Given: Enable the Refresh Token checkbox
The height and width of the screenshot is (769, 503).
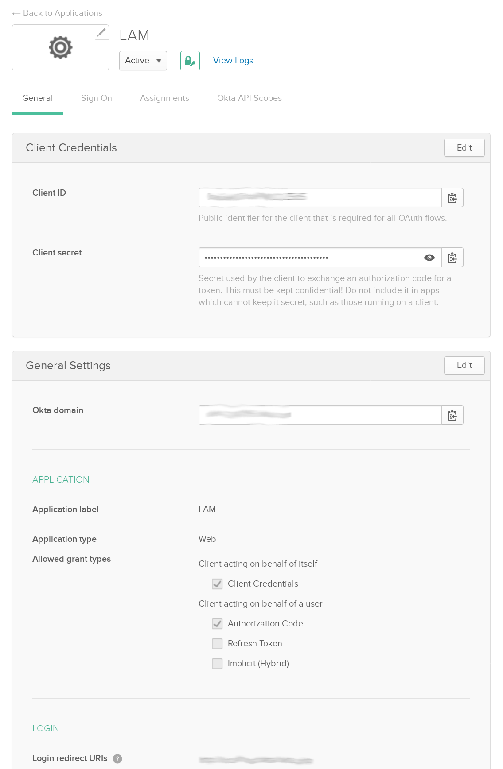Looking at the screenshot, I should [x=217, y=644].
